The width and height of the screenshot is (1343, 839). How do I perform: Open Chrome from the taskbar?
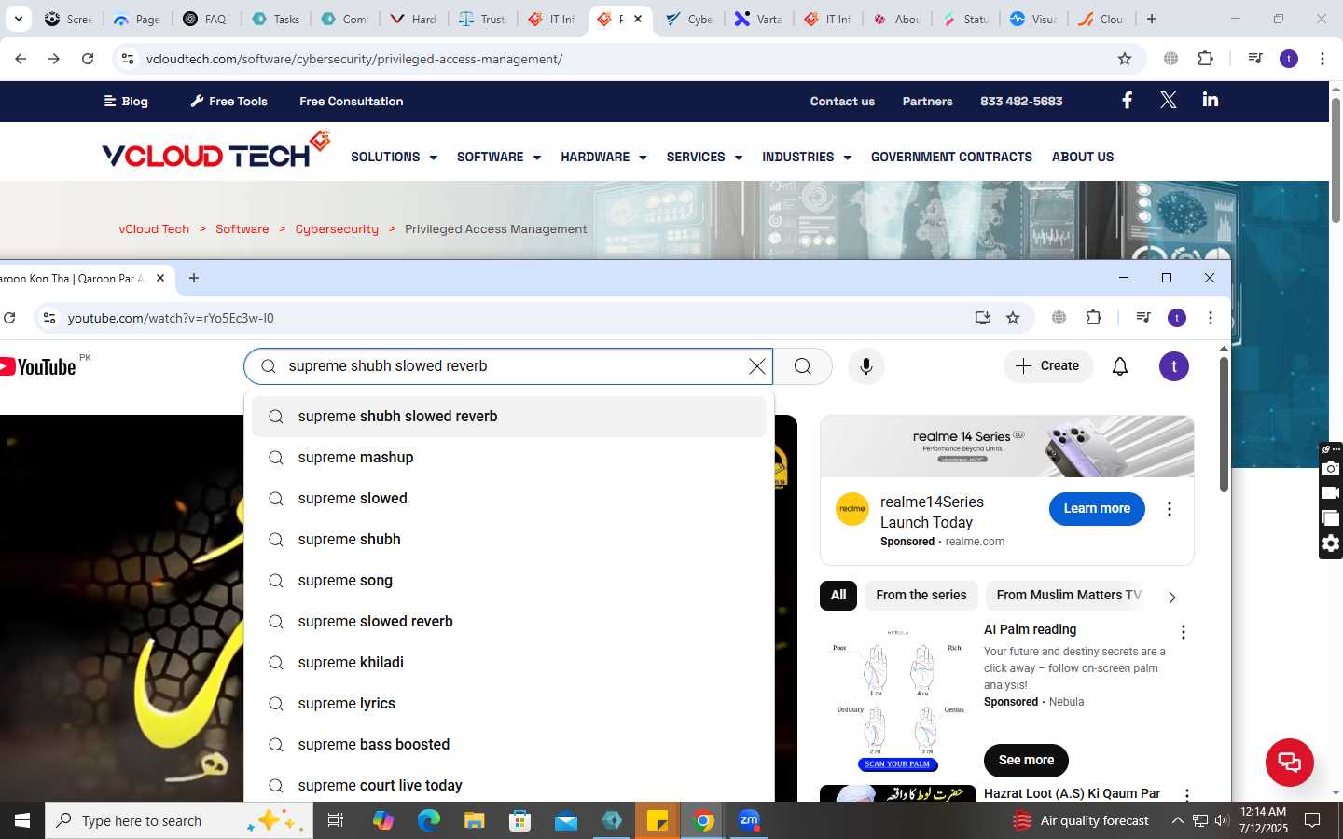pyautogui.click(x=704, y=820)
